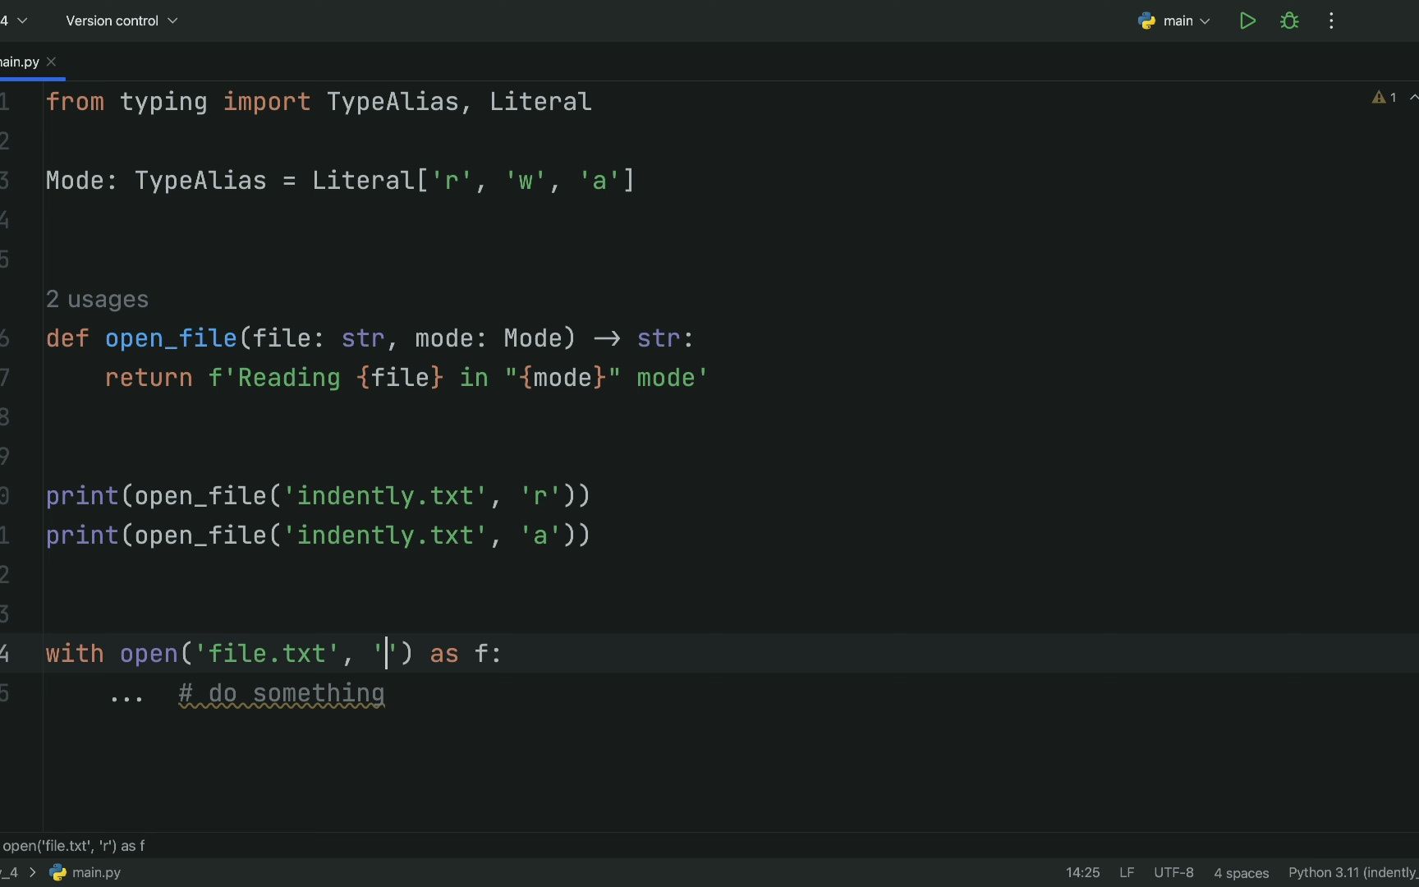The height and width of the screenshot is (887, 1419).
Task: Click the 2 usages inlay hint
Action: point(97,299)
